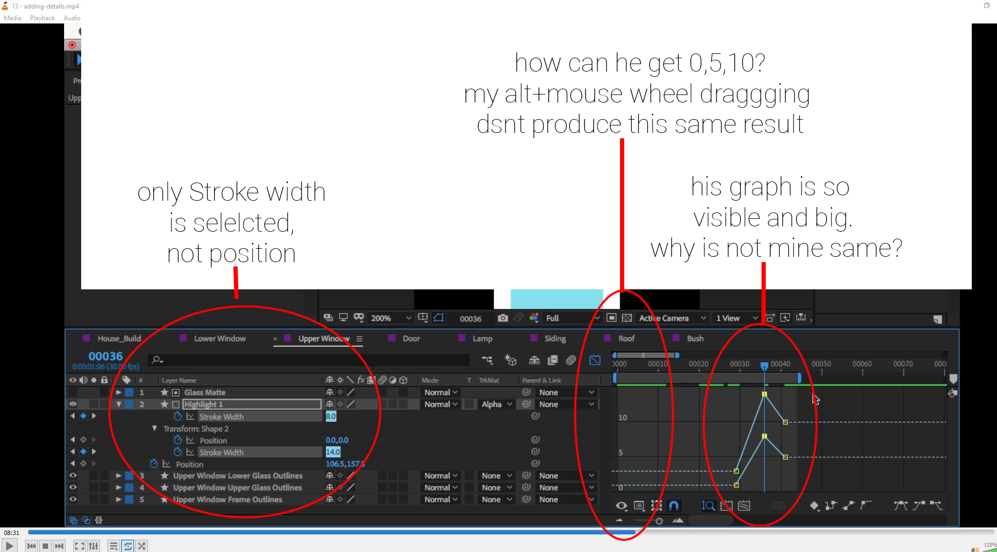Open the Playback menu in VLC
Viewport: 997px width, 552px height.
(x=42, y=18)
